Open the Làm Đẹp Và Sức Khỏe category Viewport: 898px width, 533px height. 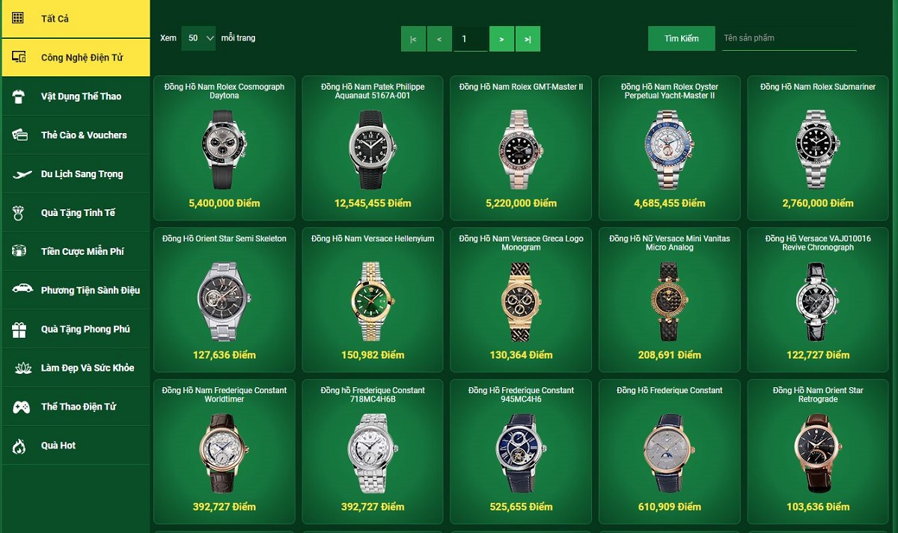coord(76,368)
